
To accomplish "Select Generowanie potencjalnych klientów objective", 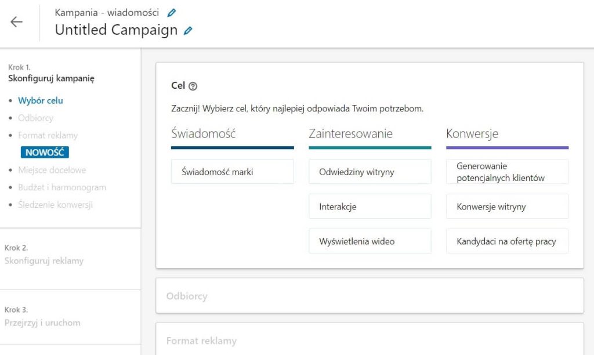I will (x=507, y=172).
